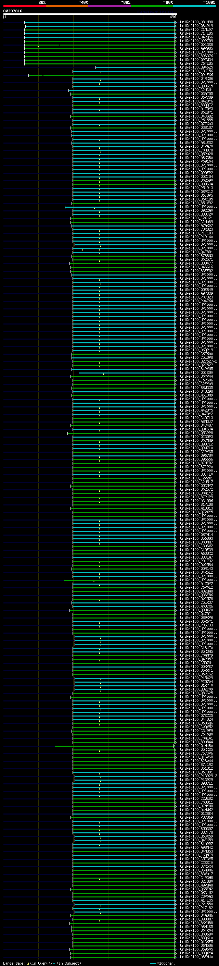Open hit UniRef100_C1ML07
The image size is (219, 966).
coord(196,29)
